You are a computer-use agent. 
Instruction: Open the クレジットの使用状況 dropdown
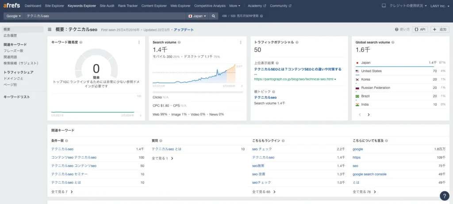(x=408, y=6)
